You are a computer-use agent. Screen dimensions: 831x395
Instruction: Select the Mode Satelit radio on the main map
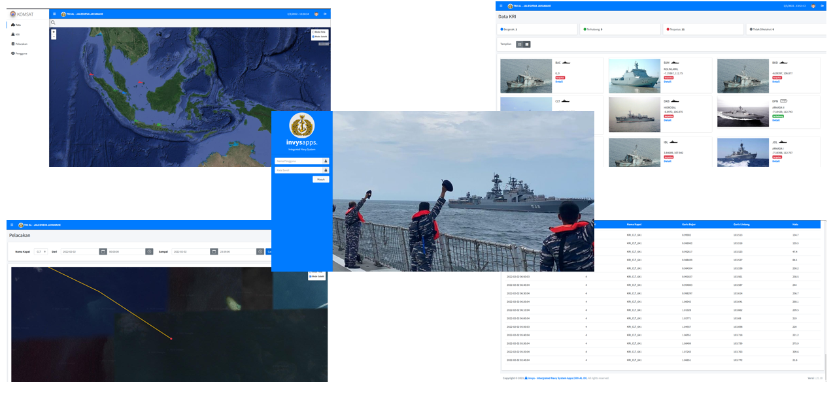coord(314,37)
